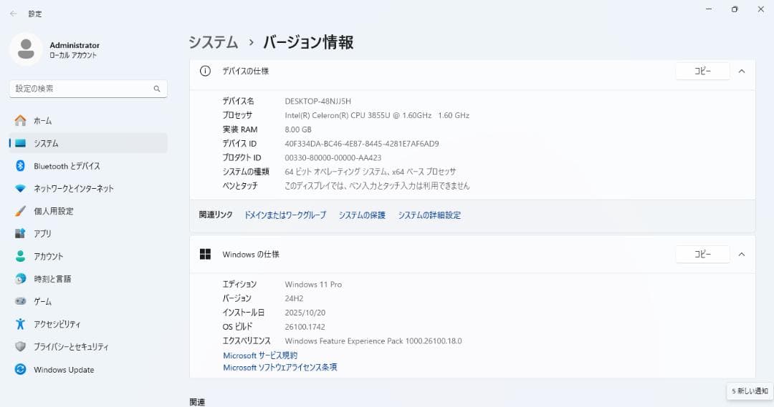The height and width of the screenshot is (407, 774).
Task: Open Microsoft ソフトウェアライセンス条項 link
Action: [x=280, y=367]
